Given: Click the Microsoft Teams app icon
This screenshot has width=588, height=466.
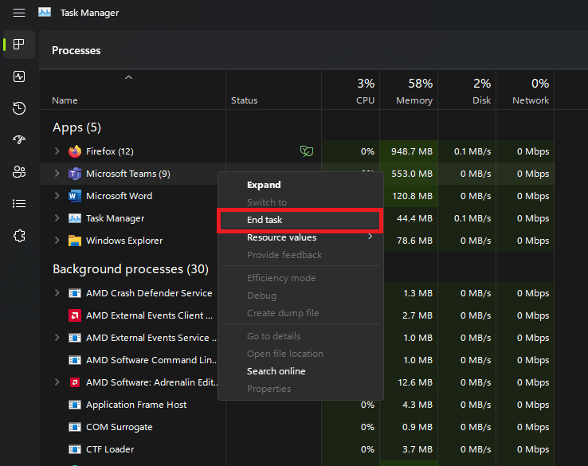Looking at the screenshot, I should coord(75,174).
